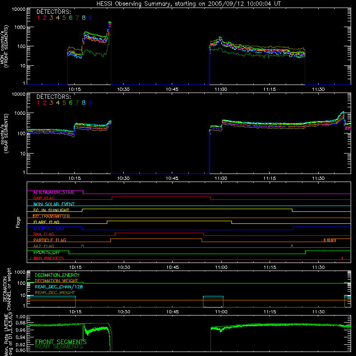
Task: Click the ATTENUATOR_STATE flag label
Action: 54,193
